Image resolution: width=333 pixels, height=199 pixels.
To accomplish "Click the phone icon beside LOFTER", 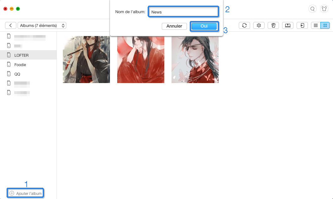I will tap(9, 55).
